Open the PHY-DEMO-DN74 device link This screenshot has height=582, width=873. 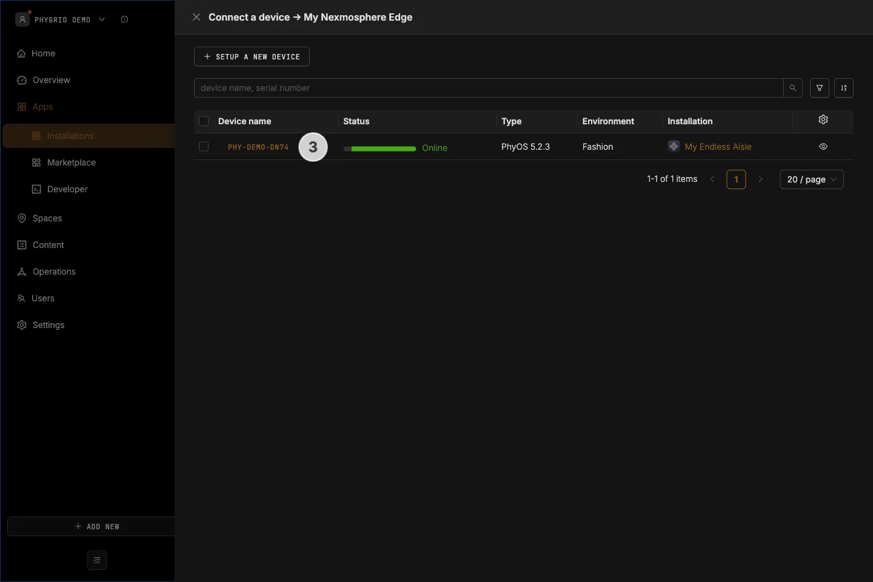(258, 147)
